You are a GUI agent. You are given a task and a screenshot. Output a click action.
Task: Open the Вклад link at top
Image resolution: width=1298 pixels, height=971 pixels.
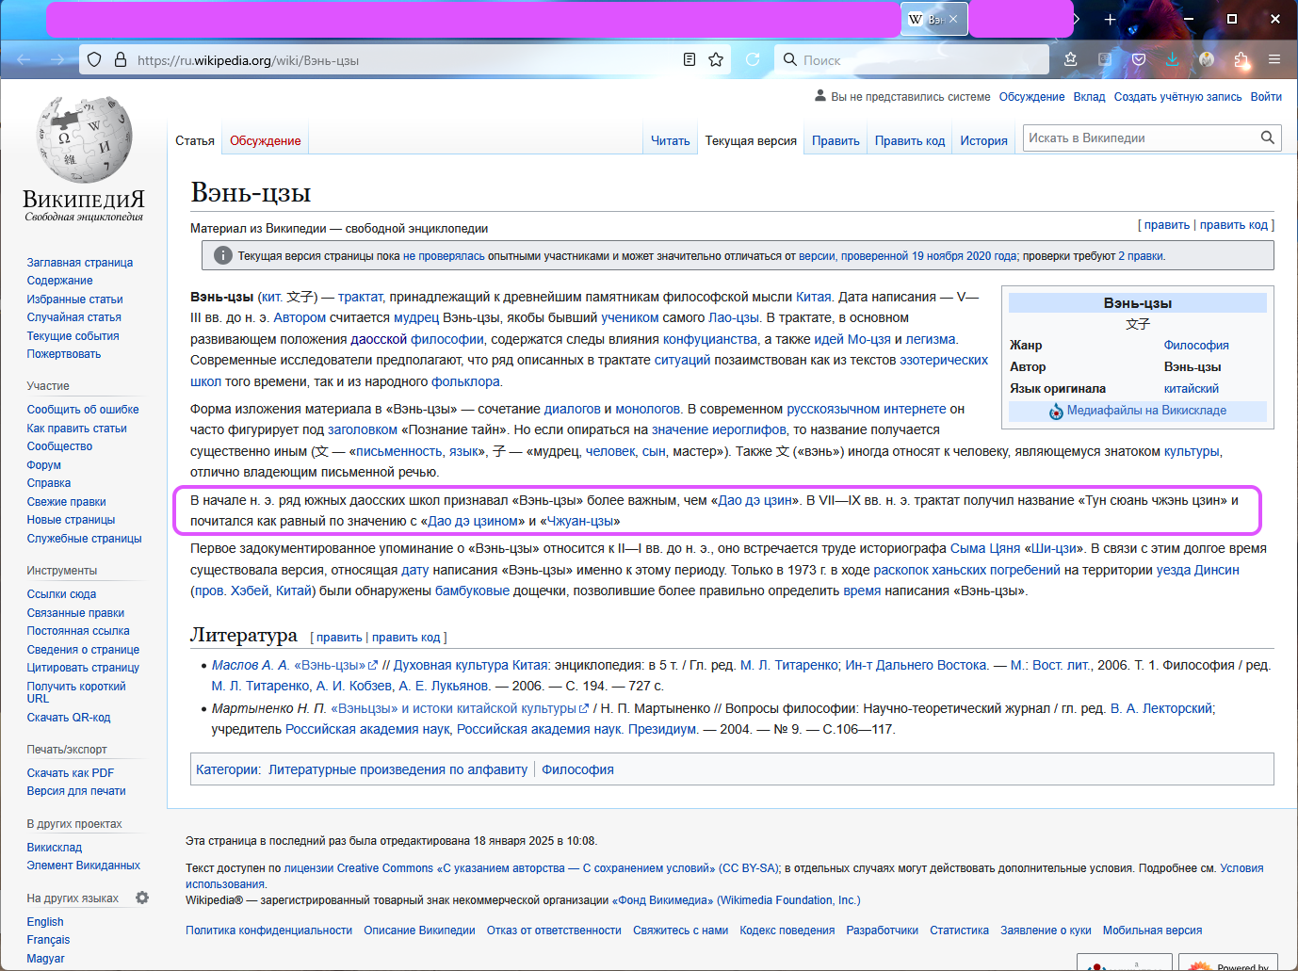1089,97
